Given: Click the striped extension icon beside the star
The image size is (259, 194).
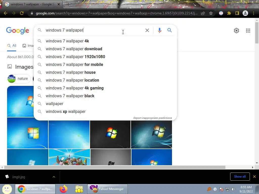Looking at the screenshot, I should (221, 13).
